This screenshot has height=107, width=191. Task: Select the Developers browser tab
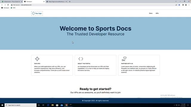click(34, 1)
